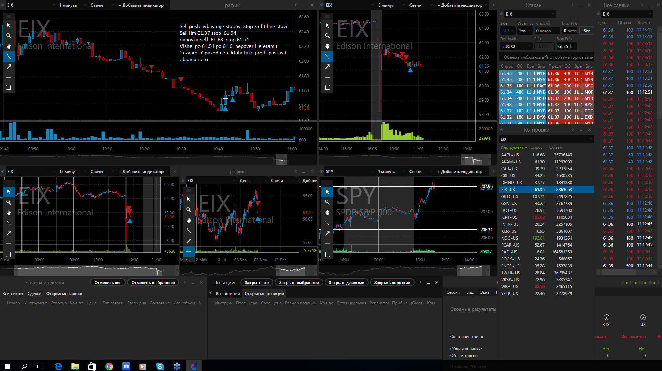
Task: Toggle the link indicator in the Позиции panel
Action: [x=211, y=293]
